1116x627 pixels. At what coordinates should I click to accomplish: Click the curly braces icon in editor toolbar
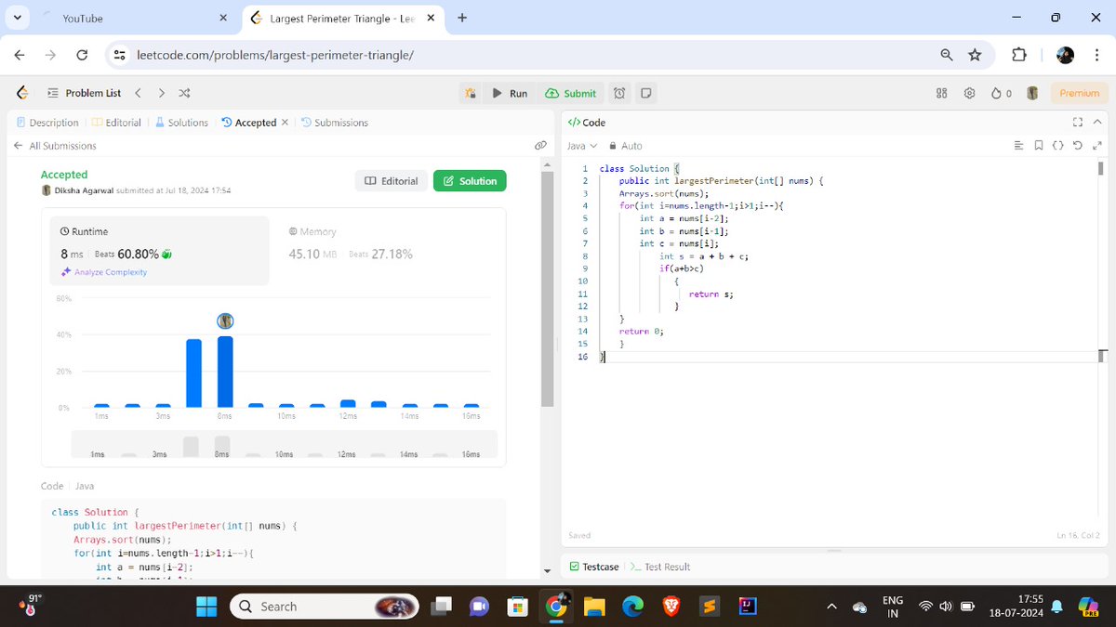pyautogui.click(x=1057, y=146)
